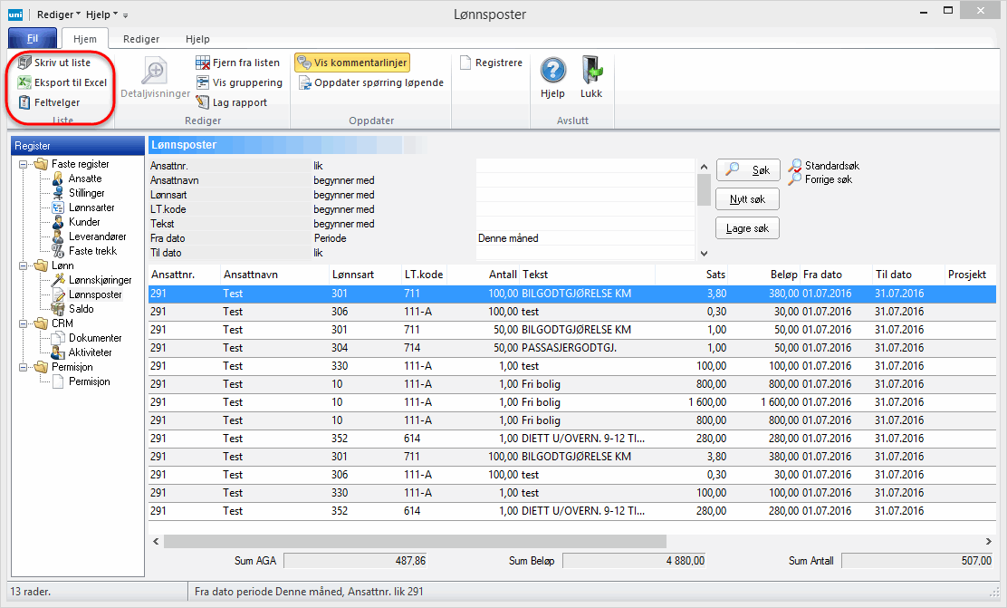Click the Lag rapport icon
This screenshot has width=1007, height=608.
tap(203, 102)
